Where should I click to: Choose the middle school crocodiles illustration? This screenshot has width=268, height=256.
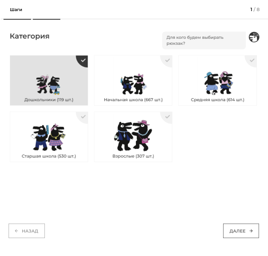218,83
